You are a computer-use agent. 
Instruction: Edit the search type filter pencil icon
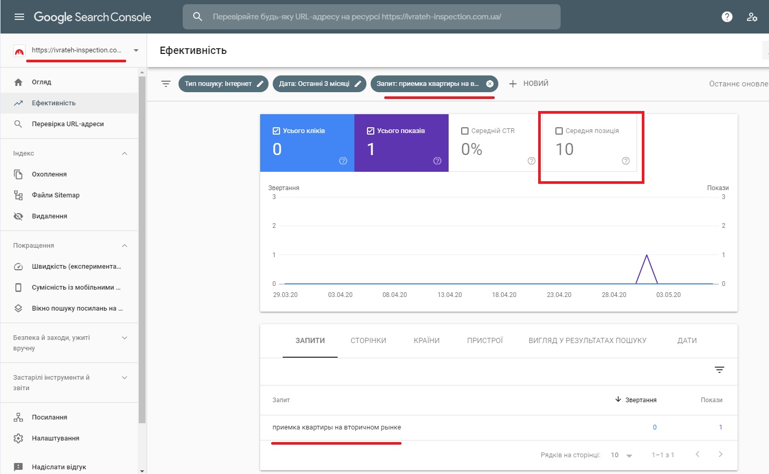click(x=260, y=84)
